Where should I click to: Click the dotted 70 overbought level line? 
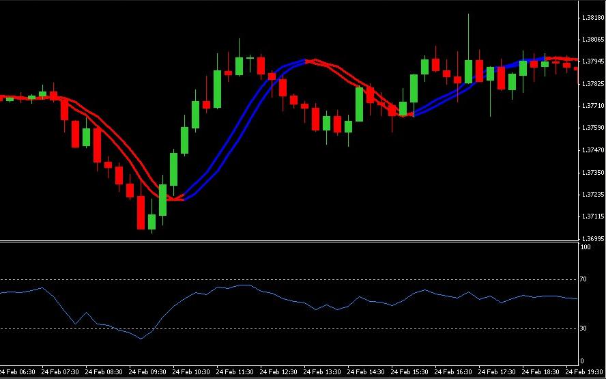point(289,279)
